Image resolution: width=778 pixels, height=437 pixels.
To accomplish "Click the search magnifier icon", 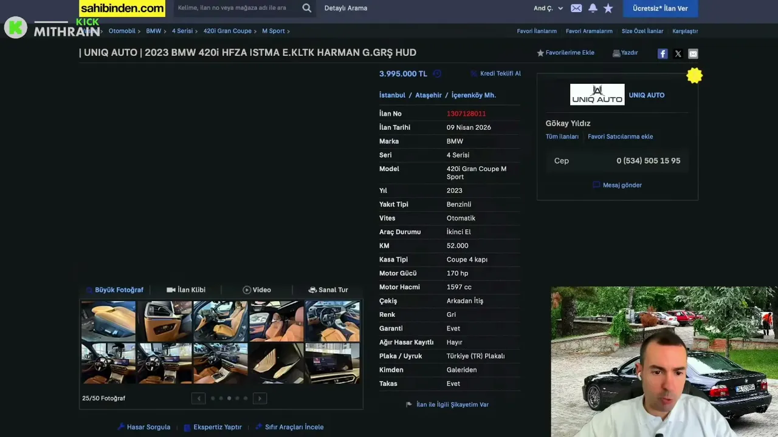I will [307, 8].
